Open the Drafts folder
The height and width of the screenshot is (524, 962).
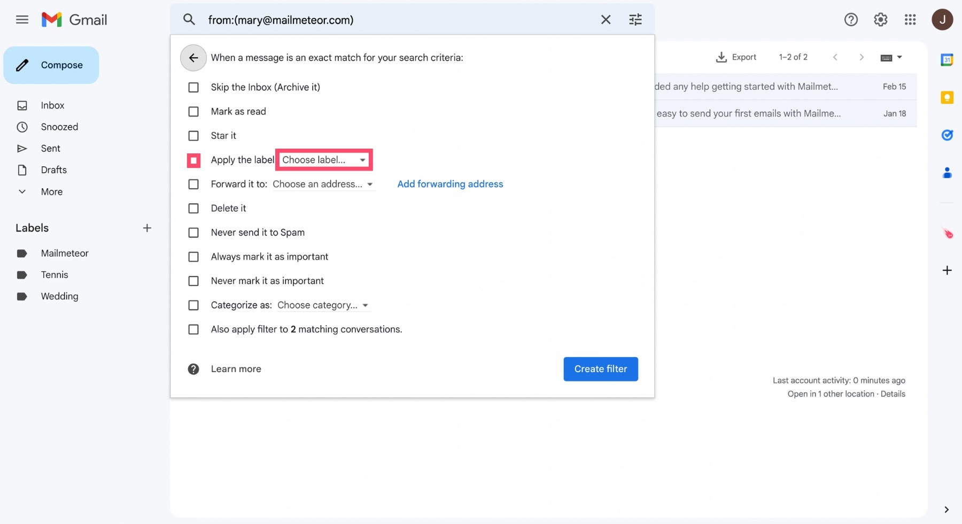click(54, 170)
